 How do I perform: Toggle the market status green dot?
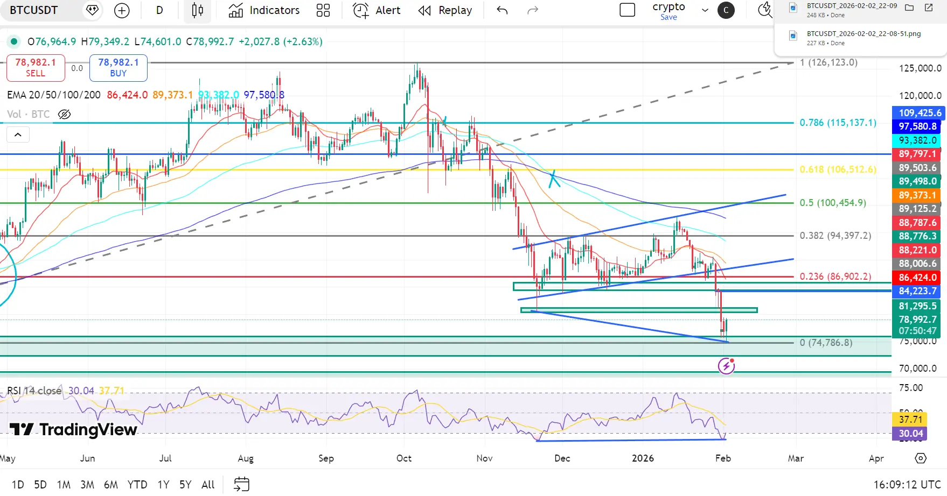point(14,41)
